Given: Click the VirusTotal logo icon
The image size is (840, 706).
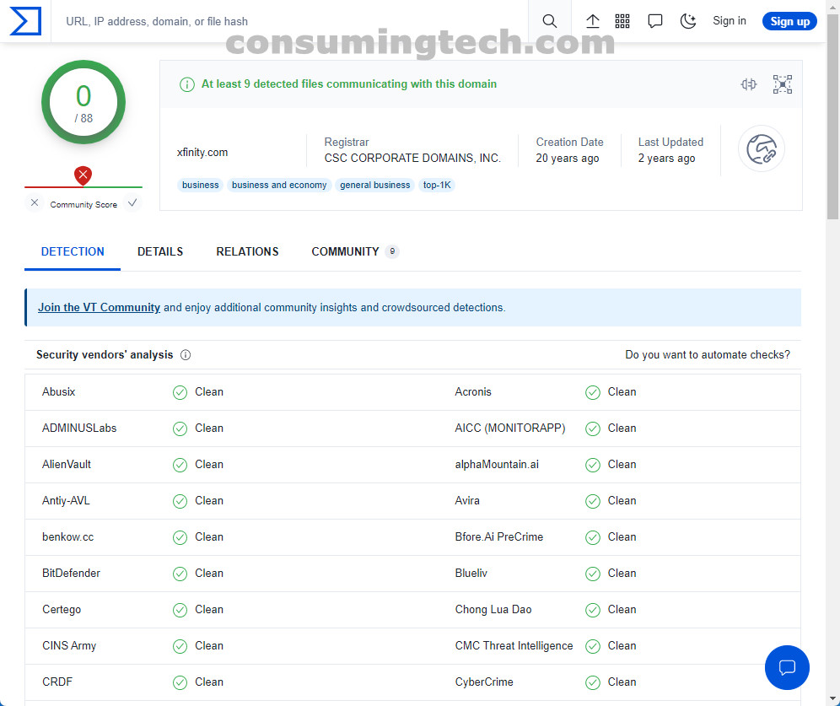Looking at the screenshot, I should tap(25, 21).
